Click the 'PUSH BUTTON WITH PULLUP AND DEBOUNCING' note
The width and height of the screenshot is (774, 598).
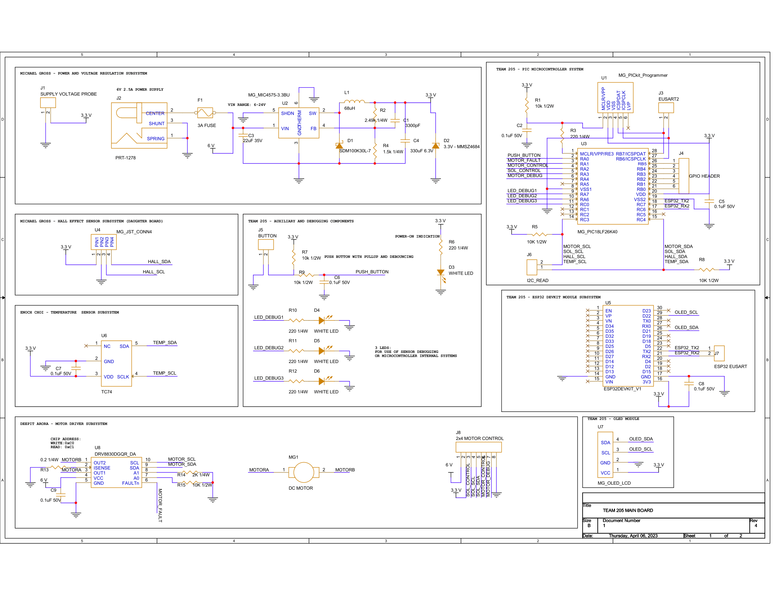369,257
